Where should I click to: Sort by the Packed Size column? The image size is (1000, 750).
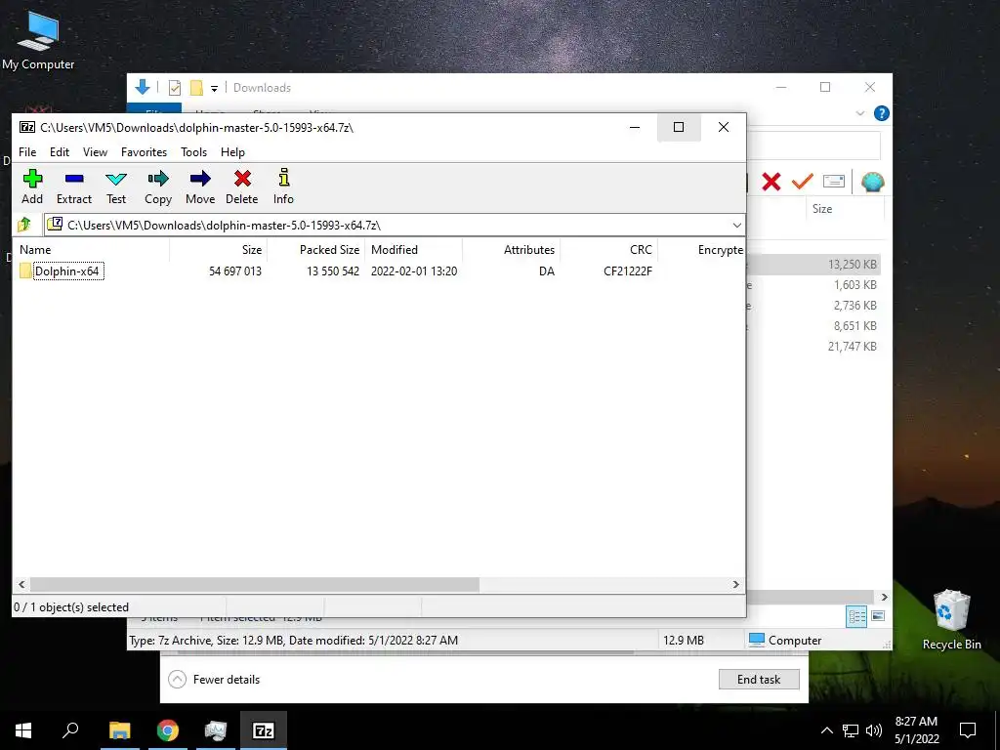[315, 249]
